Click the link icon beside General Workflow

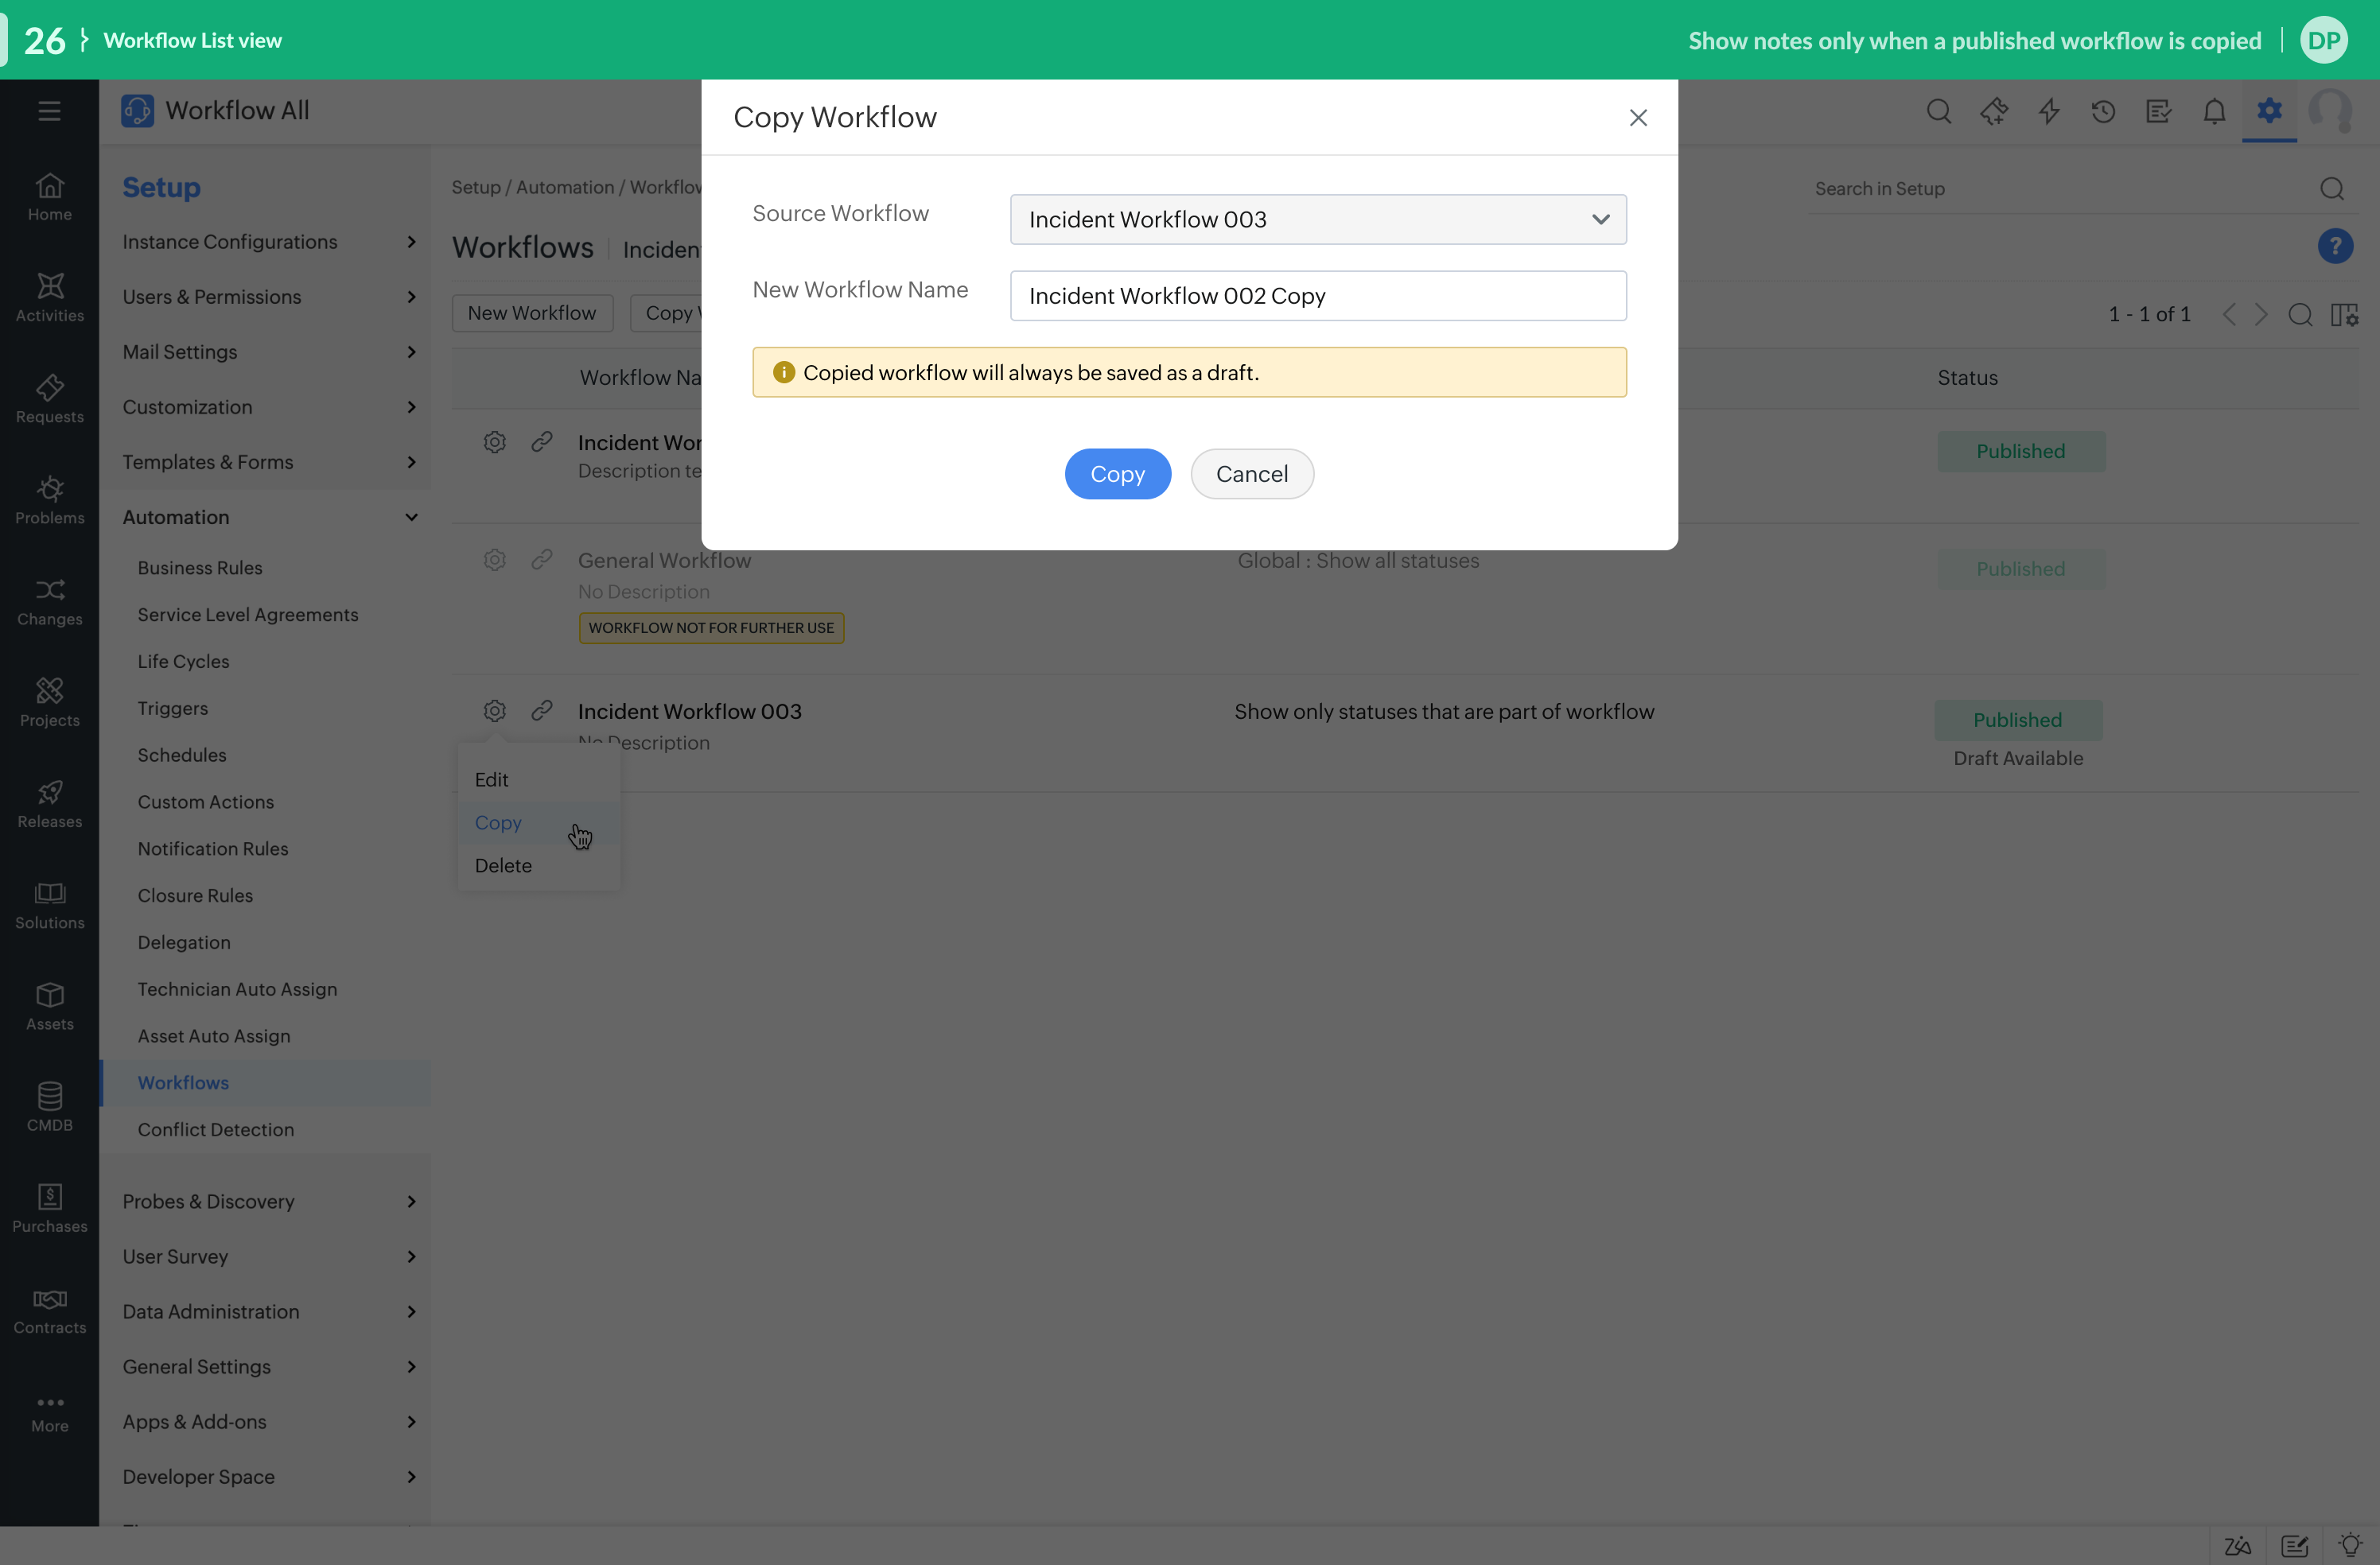(x=542, y=560)
